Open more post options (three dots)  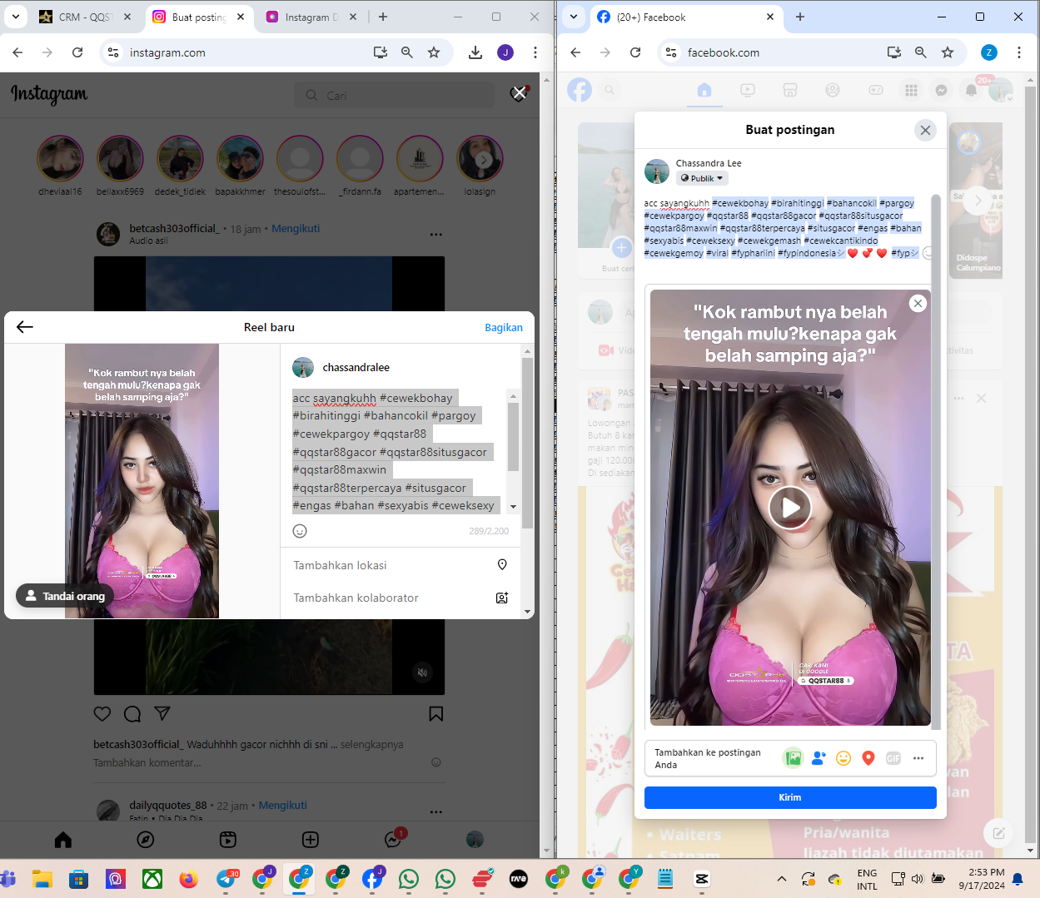[918, 758]
